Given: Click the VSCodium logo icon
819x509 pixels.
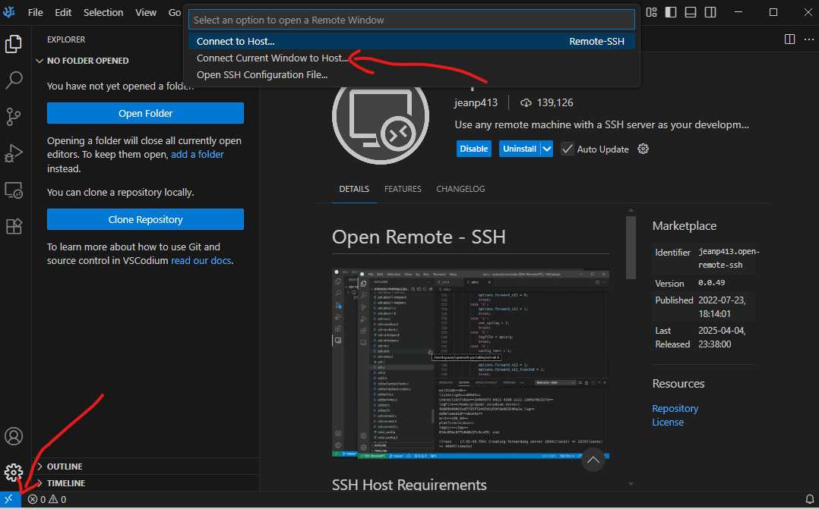Looking at the screenshot, I should click(9, 12).
